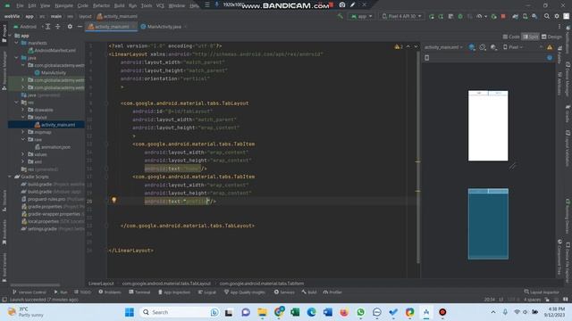The image size is (572, 321).
Task: Open the Project panel options gear
Action: (x=70, y=27)
